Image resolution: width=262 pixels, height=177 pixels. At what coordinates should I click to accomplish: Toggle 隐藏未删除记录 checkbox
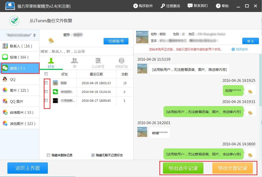click(48, 155)
